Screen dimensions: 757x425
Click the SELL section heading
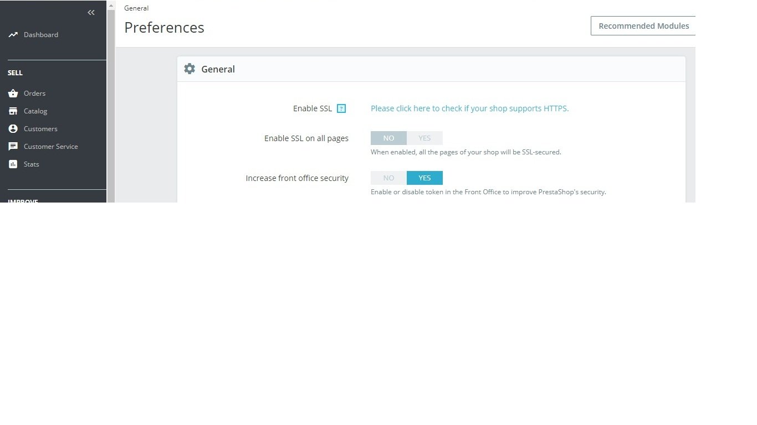point(15,73)
